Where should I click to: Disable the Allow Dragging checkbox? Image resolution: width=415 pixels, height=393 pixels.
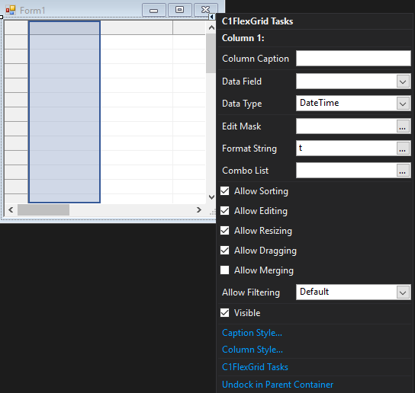[x=225, y=251]
